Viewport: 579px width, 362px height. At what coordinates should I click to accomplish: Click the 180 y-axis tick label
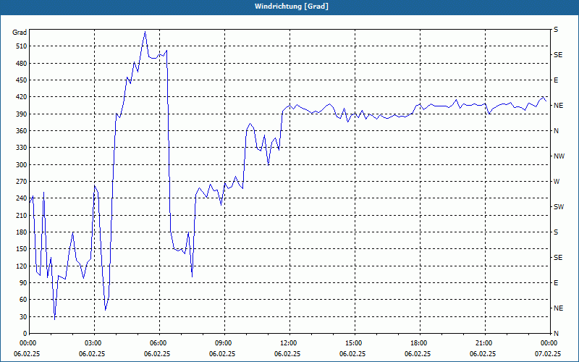pos(22,232)
